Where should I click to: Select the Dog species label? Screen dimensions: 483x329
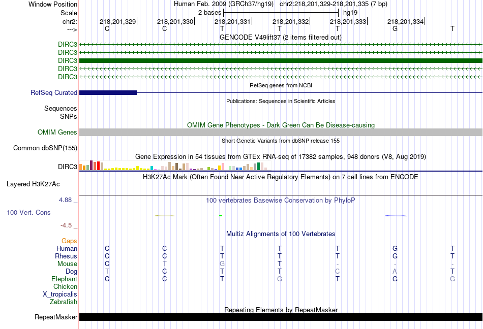tap(72, 272)
